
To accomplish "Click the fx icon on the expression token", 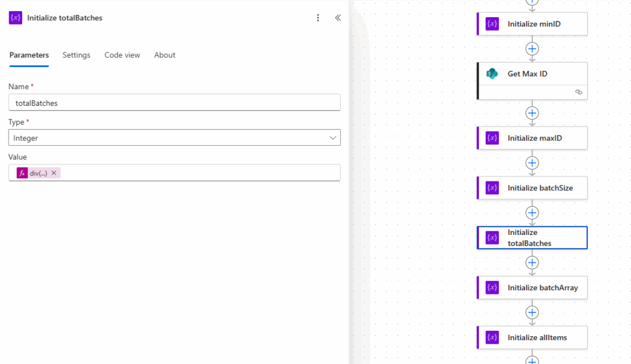I will tap(22, 173).
